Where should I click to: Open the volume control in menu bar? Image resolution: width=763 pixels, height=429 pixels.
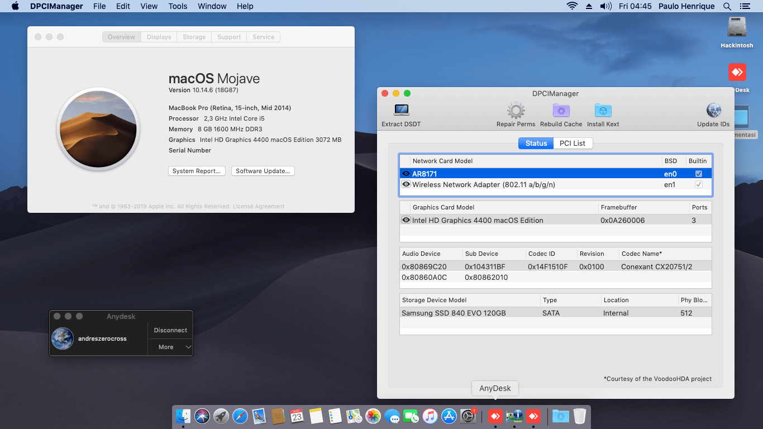click(x=606, y=6)
